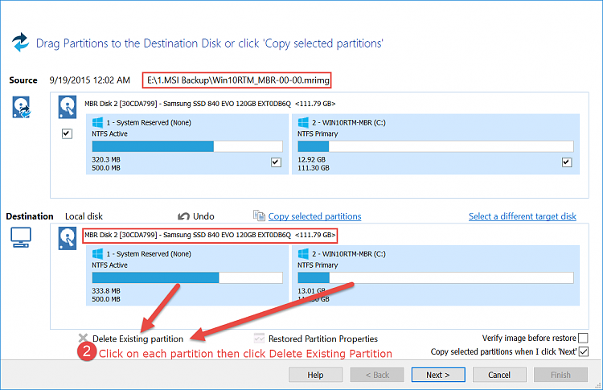
Task: Click the Windows logo on source System Reserved partition
Action: pos(97,123)
